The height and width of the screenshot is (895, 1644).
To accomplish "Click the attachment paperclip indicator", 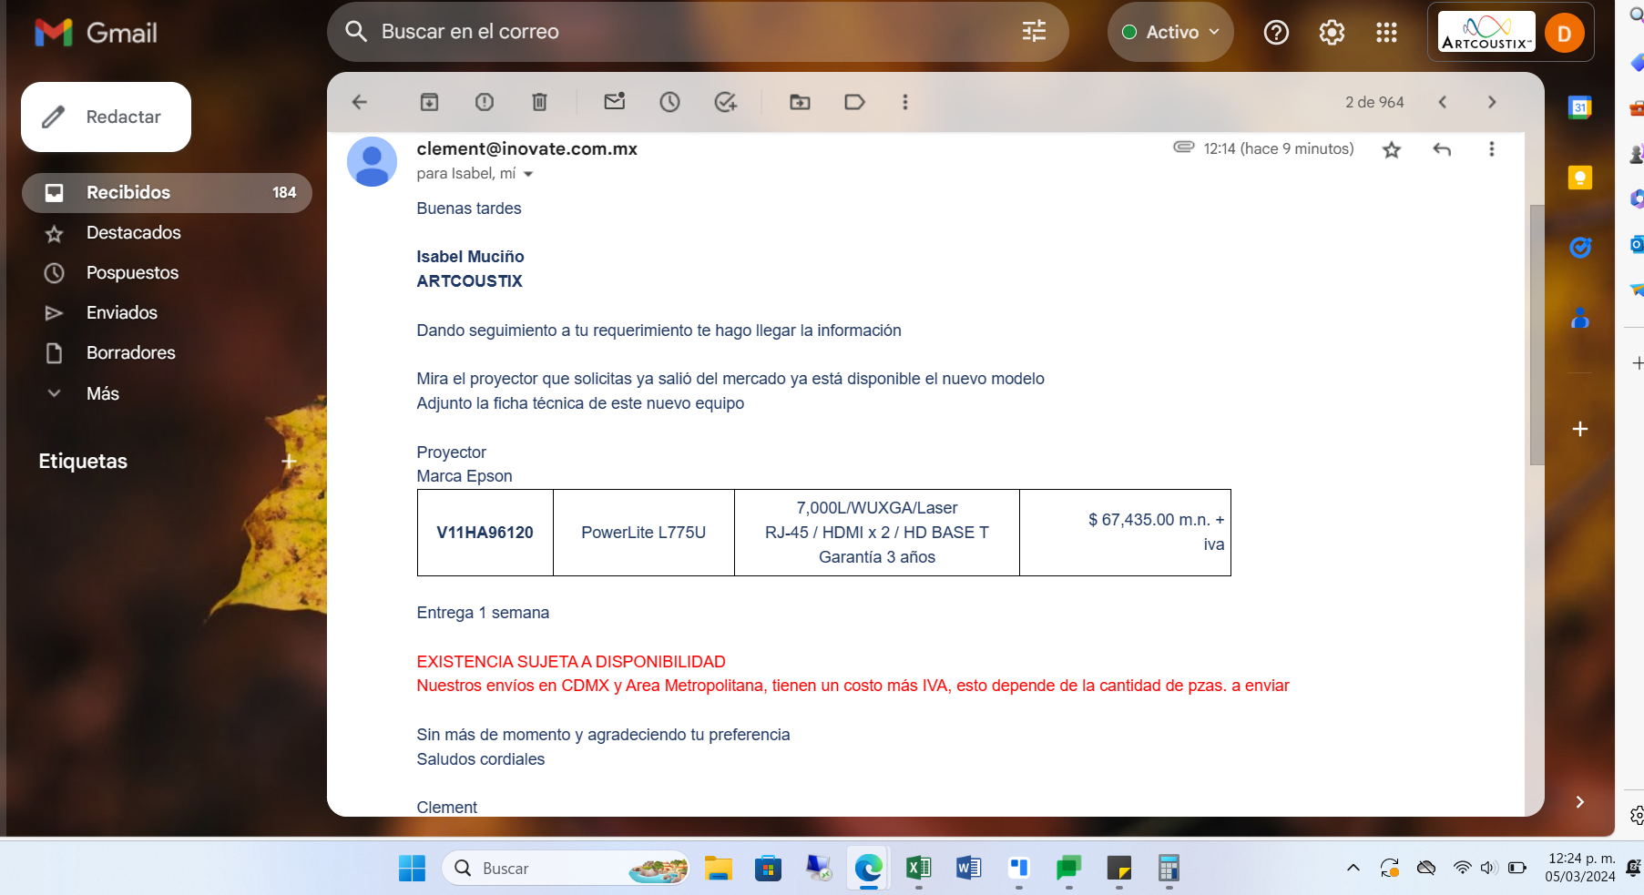I will point(1183,147).
